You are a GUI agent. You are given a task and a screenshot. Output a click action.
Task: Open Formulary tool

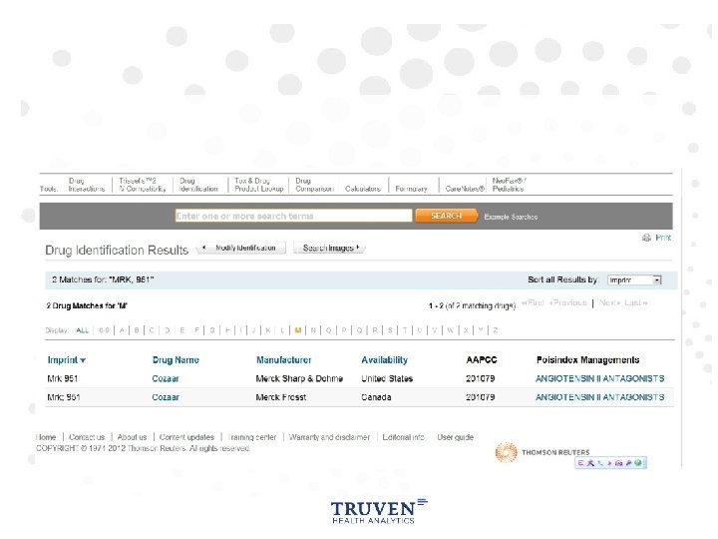(411, 189)
